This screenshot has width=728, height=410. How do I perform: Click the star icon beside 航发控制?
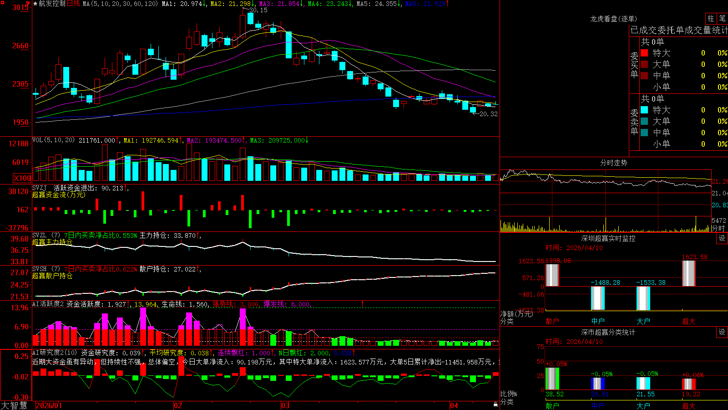tap(35, 4)
